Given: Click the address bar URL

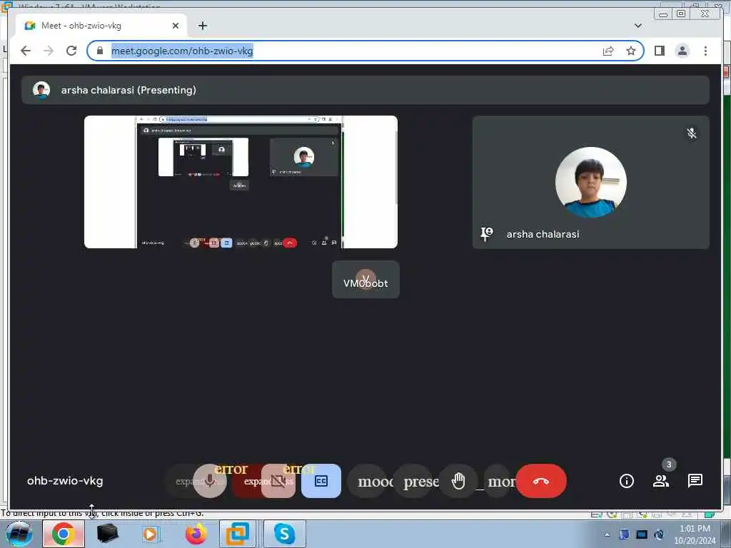Looking at the screenshot, I should [182, 51].
